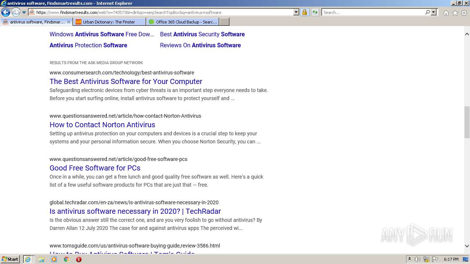Viewport: 470px width, 264px height.
Task: Open Windows Antivirus Software Free Download link
Action: (102, 34)
